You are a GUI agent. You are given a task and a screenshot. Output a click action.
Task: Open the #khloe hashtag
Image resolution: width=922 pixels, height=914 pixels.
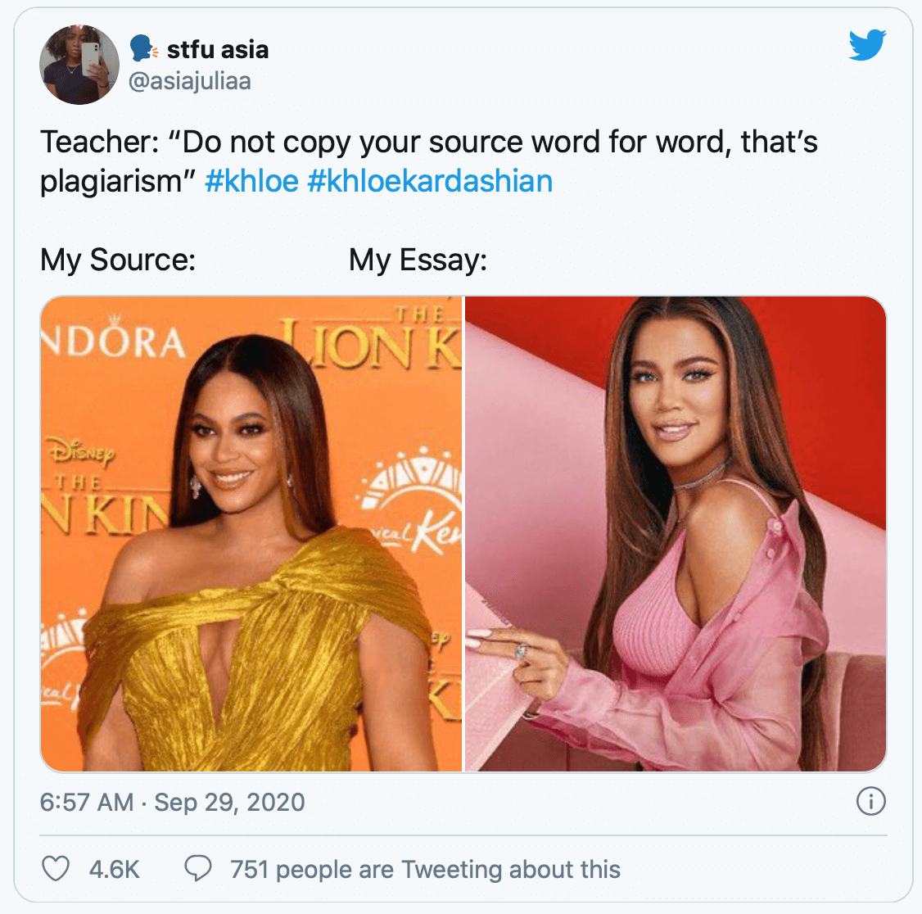(251, 181)
